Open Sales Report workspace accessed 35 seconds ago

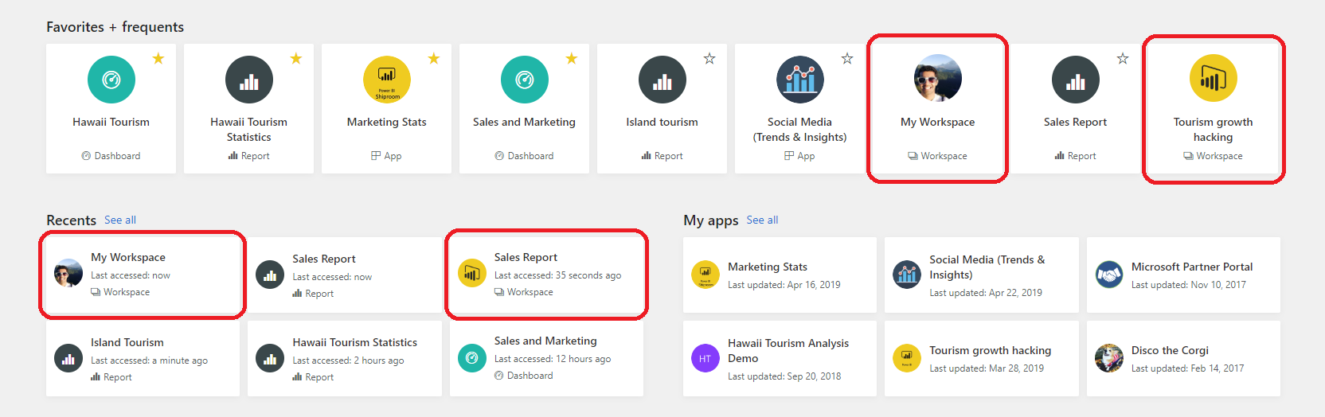point(546,275)
